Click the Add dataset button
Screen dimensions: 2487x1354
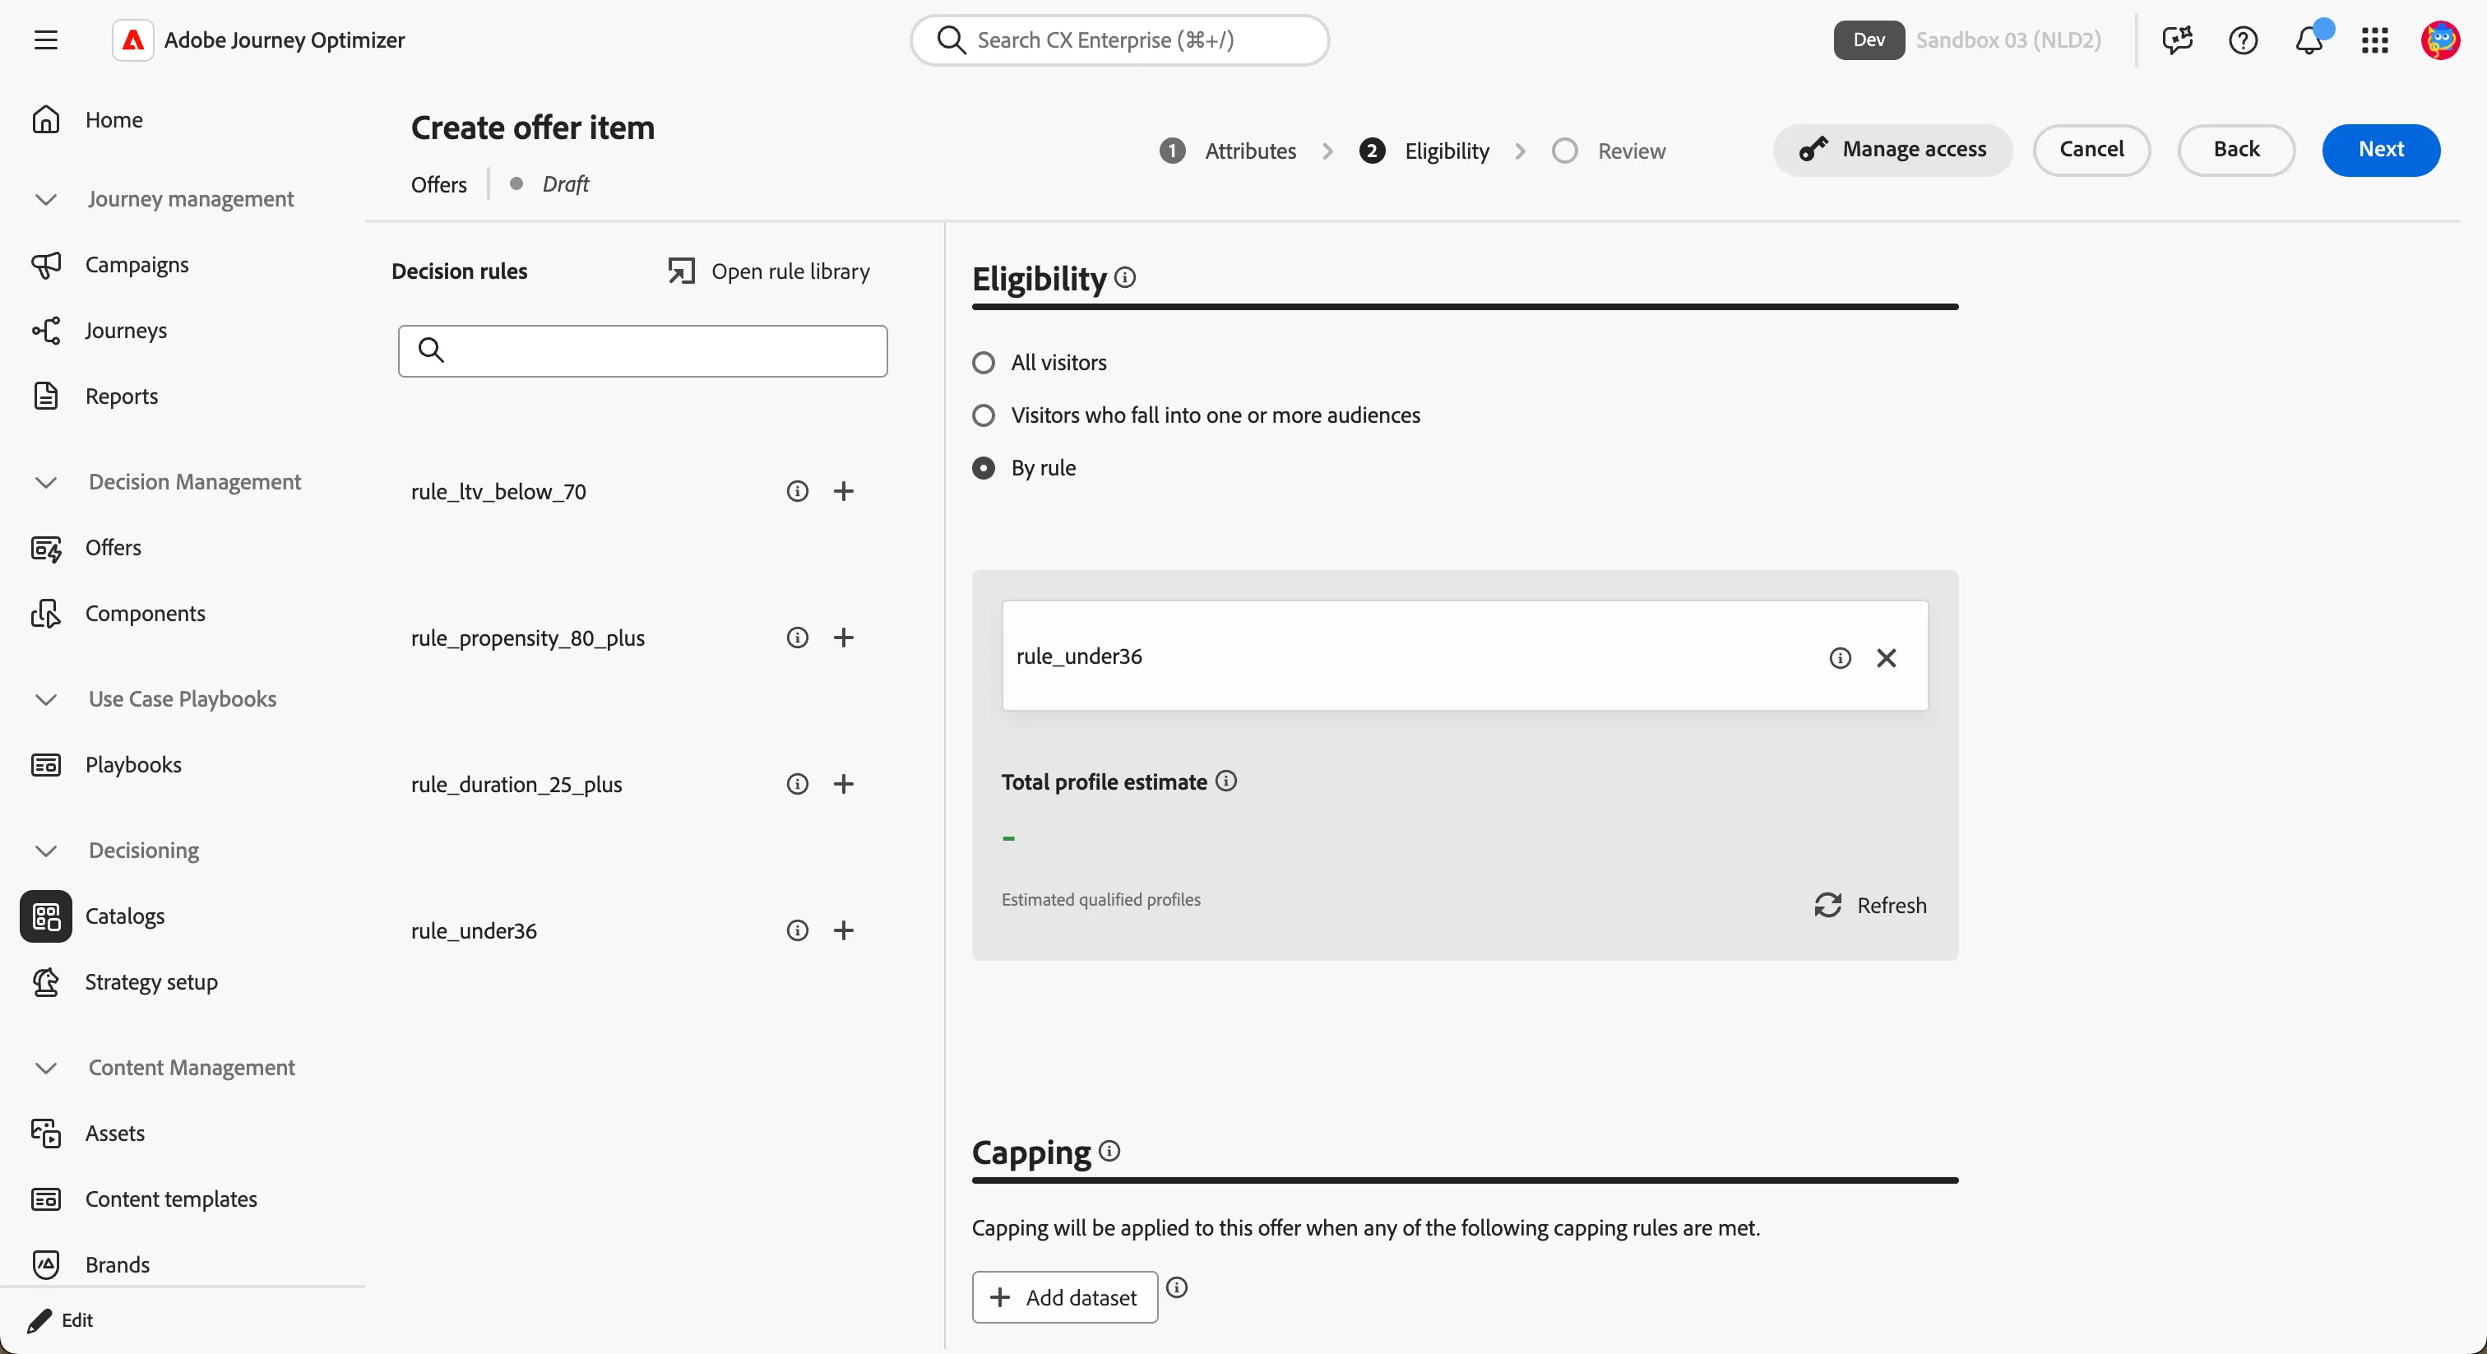[x=1065, y=1297]
